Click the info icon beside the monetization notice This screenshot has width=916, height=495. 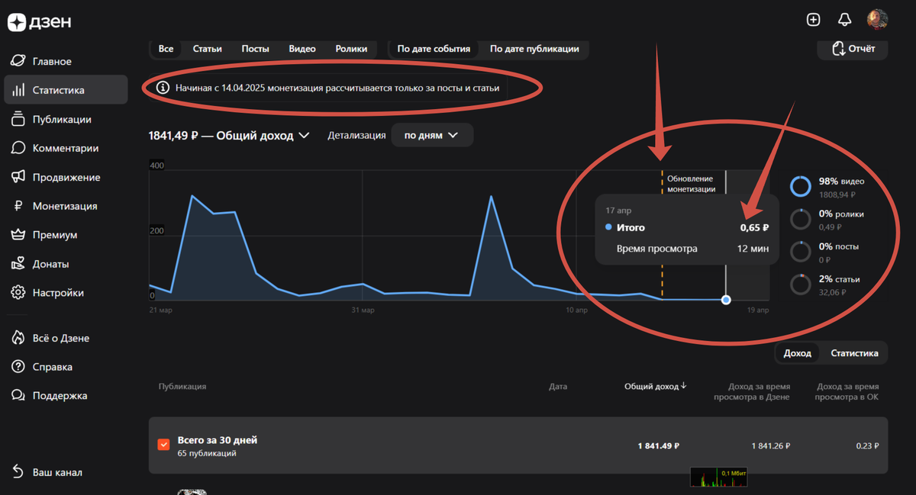163,88
